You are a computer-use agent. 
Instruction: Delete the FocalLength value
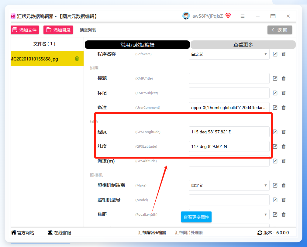coord(284,214)
